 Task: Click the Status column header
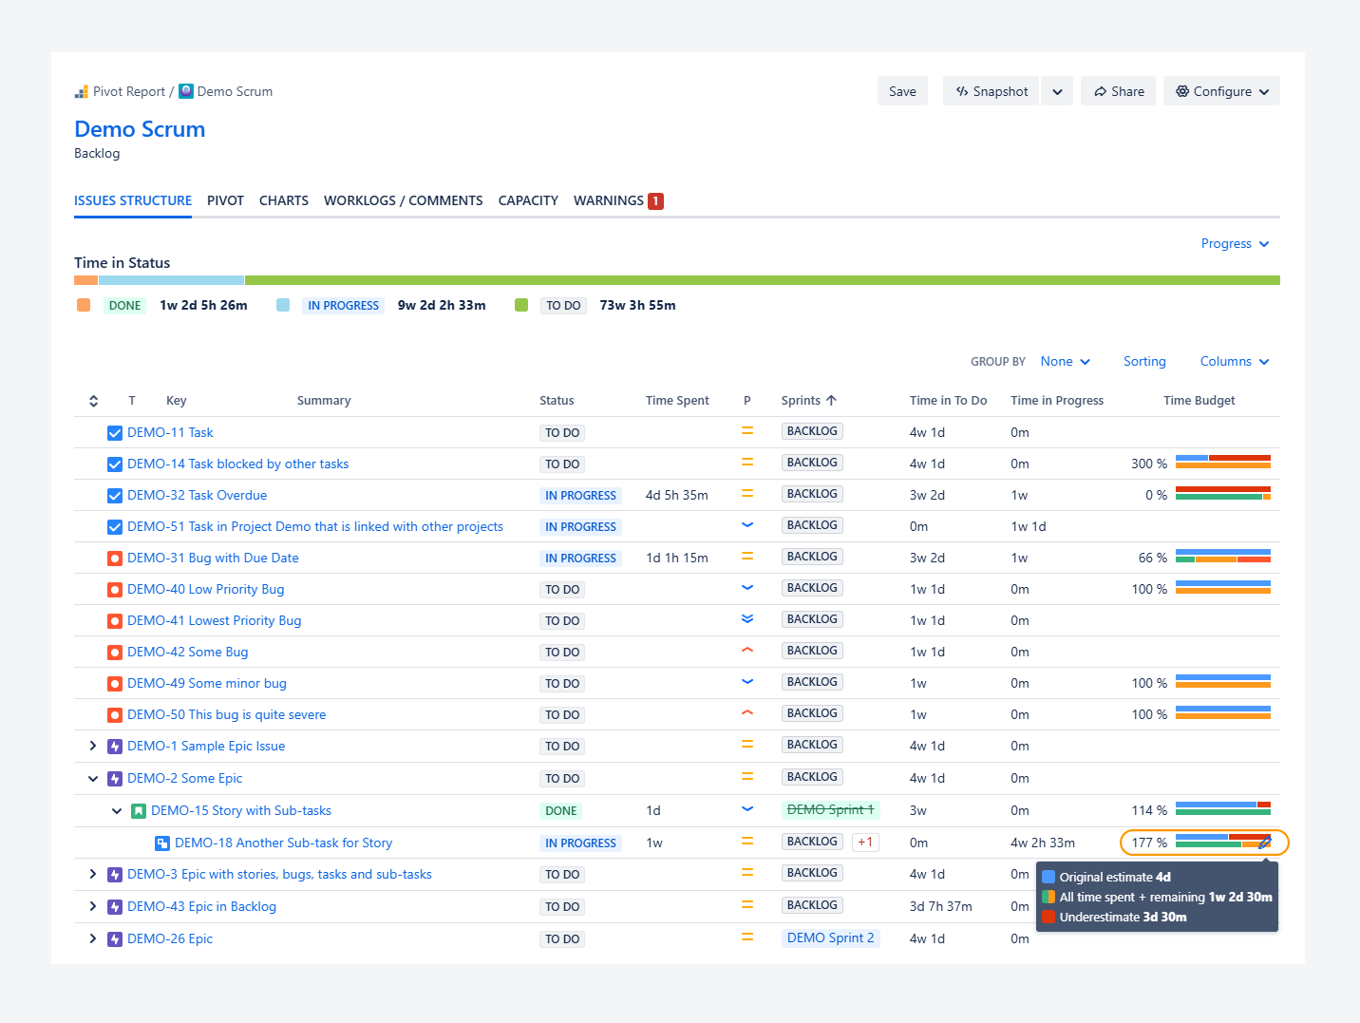[x=557, y=401]
